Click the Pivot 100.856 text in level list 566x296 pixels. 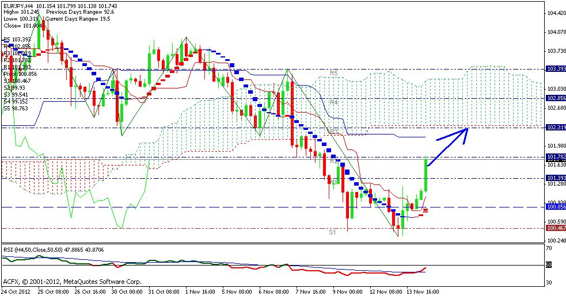[x=20, y=74]
